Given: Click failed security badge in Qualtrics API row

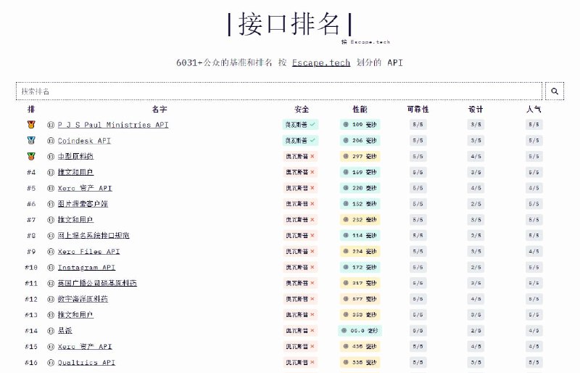Looking at the screenshot, I should (300, 363).
